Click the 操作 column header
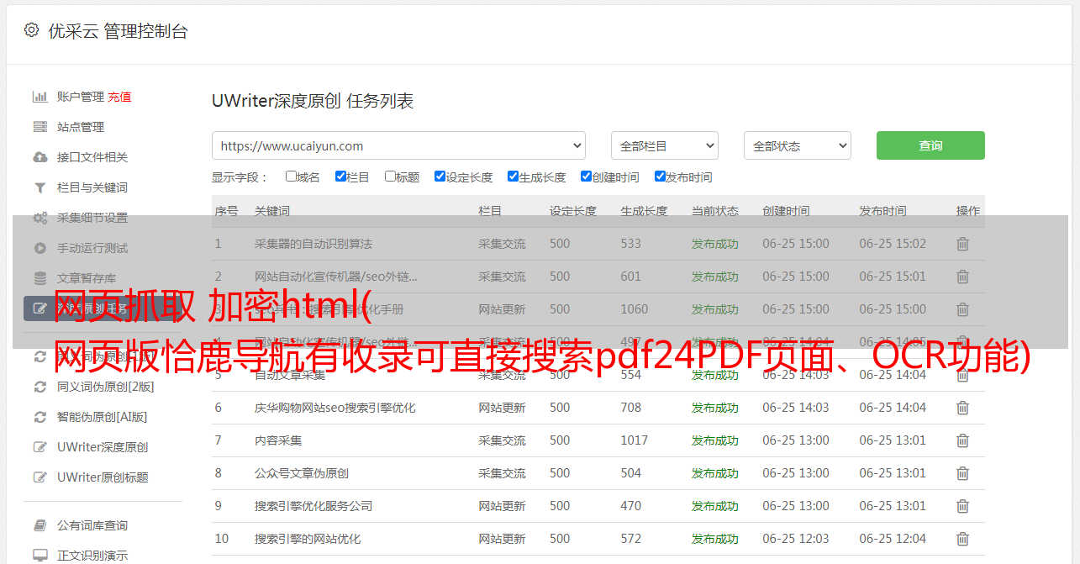Image resolution: width=1080 pixels, height=564 pixels. click(968, 211)
